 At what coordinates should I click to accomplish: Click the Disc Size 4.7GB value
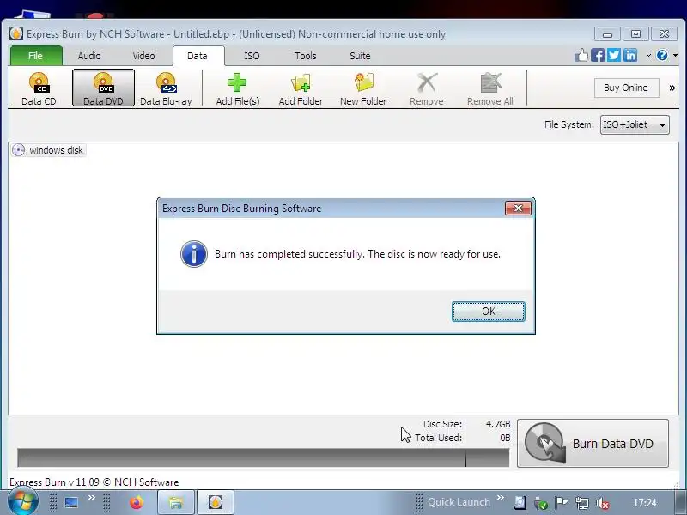pos(498,424)
